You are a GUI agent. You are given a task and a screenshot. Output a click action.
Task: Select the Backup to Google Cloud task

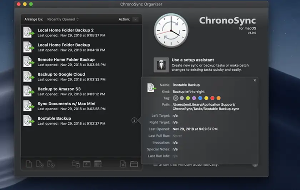tap(81, 76)
